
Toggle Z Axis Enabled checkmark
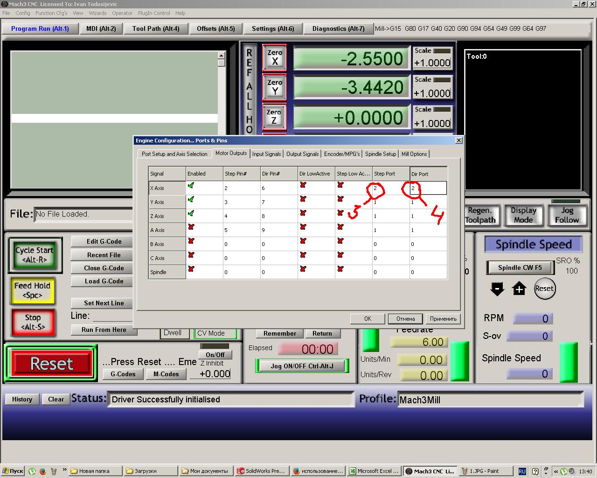[x=191, y=214]
